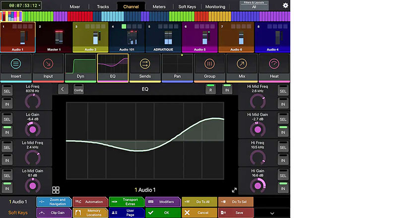This screenshot has height=218, width=397.
Task: Click the Modifiers soft key
Action: tap(163, 202)
